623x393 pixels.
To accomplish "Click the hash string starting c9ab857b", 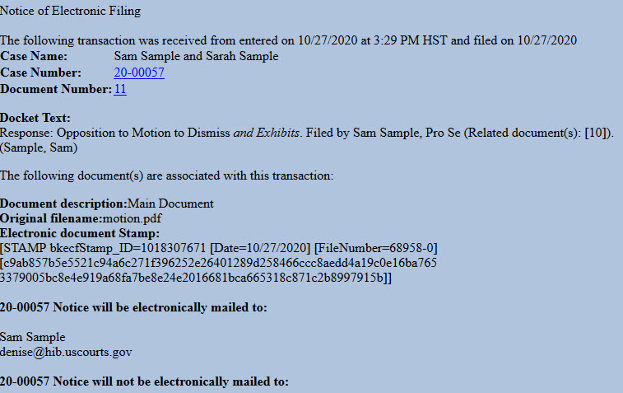I will [x=219, y=263].
